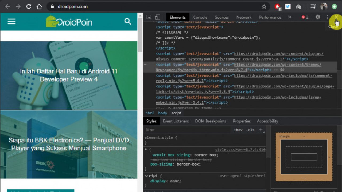
Task: Click the address bar URL droidpoin.com
Action: pyautogui.click(x=73, y=7)
